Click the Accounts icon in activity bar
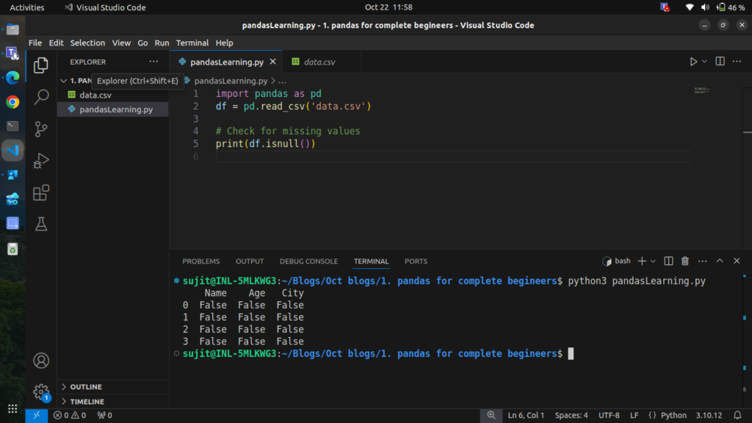Image resolution: width=752 pixels, height=423 pixels. pyautogui.click(x=41, y=361)
